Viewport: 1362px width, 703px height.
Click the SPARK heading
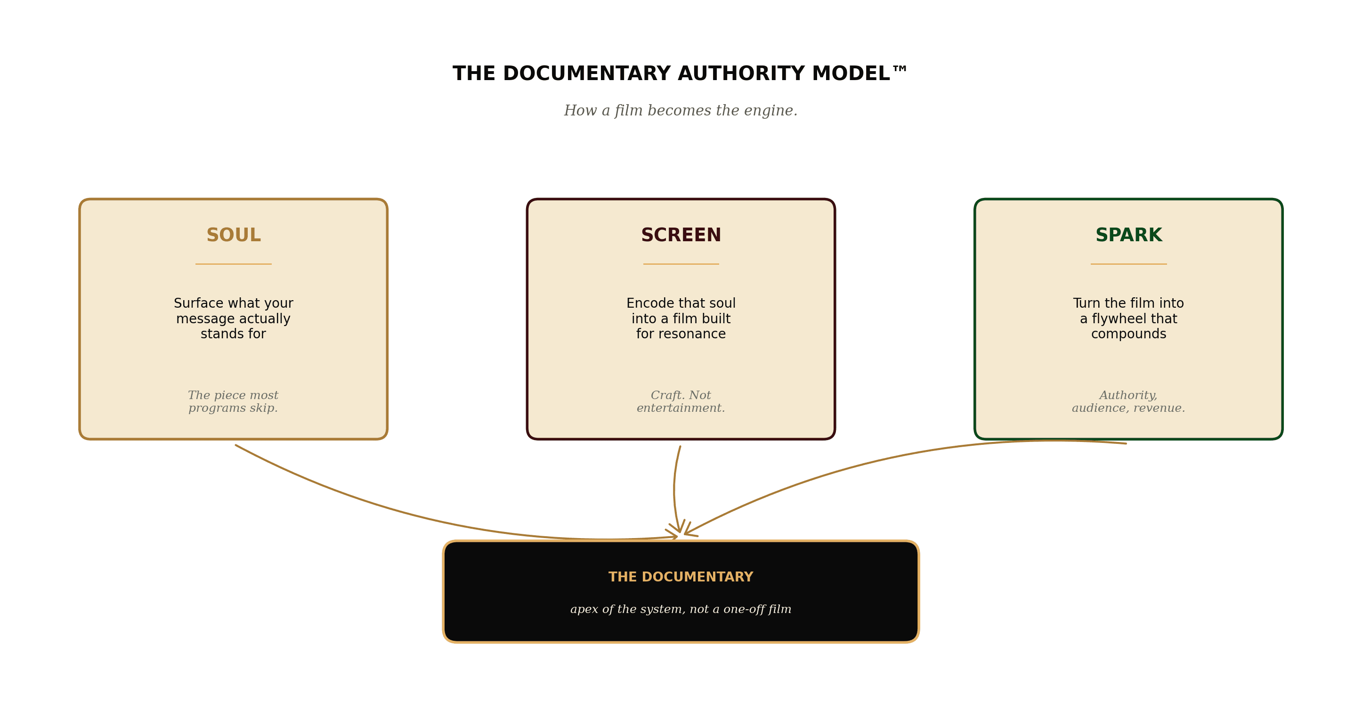pos(1128,235)
